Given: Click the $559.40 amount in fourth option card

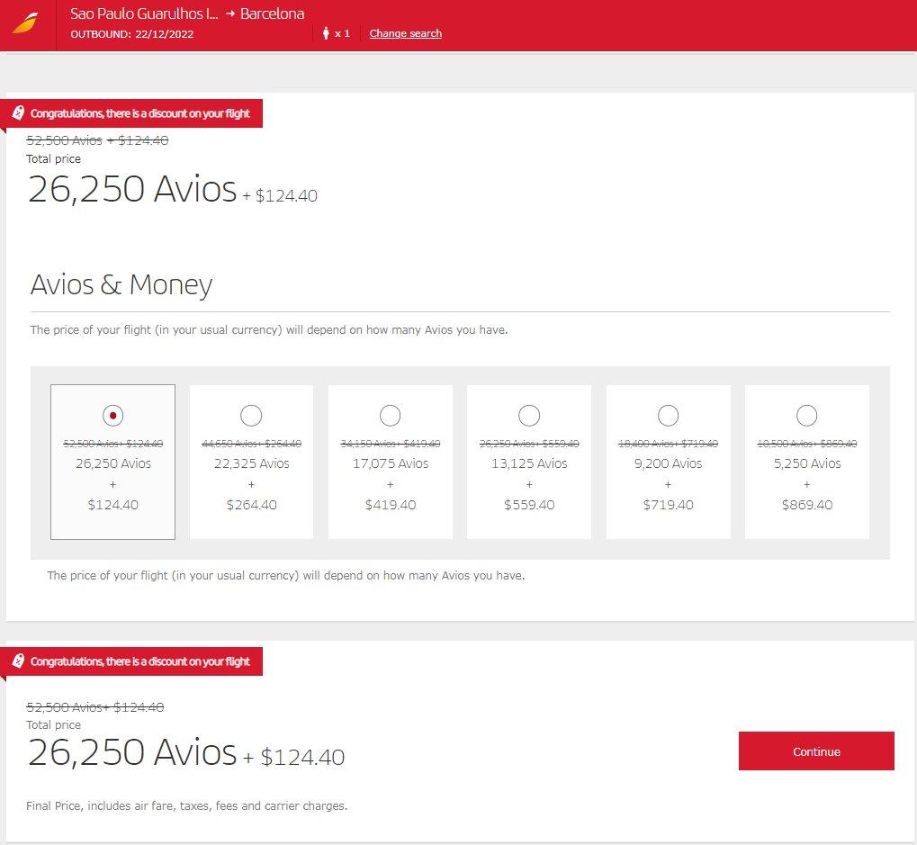Looking at the screenshot, I should point(529,505).
